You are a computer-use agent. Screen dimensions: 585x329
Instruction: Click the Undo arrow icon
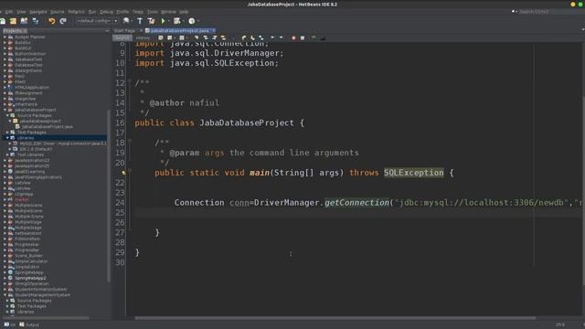pyautogui.click(x=52, y=21)
